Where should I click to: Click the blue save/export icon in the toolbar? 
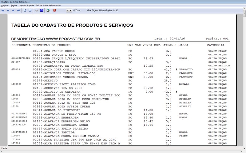(x=41, y=10)
